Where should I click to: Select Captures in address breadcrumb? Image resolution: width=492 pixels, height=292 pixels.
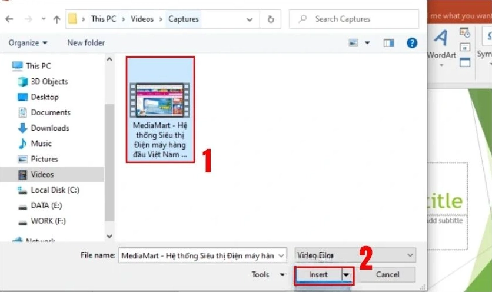[184, 19]
